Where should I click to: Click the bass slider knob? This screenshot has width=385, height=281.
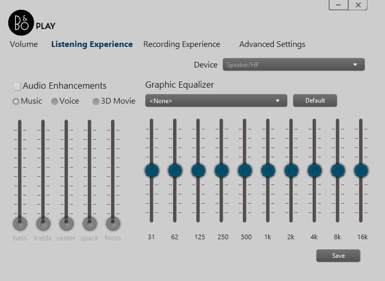(x=20, y=223)
